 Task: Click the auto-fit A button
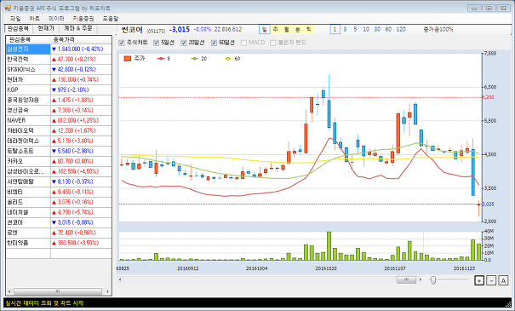pos(503,280)
